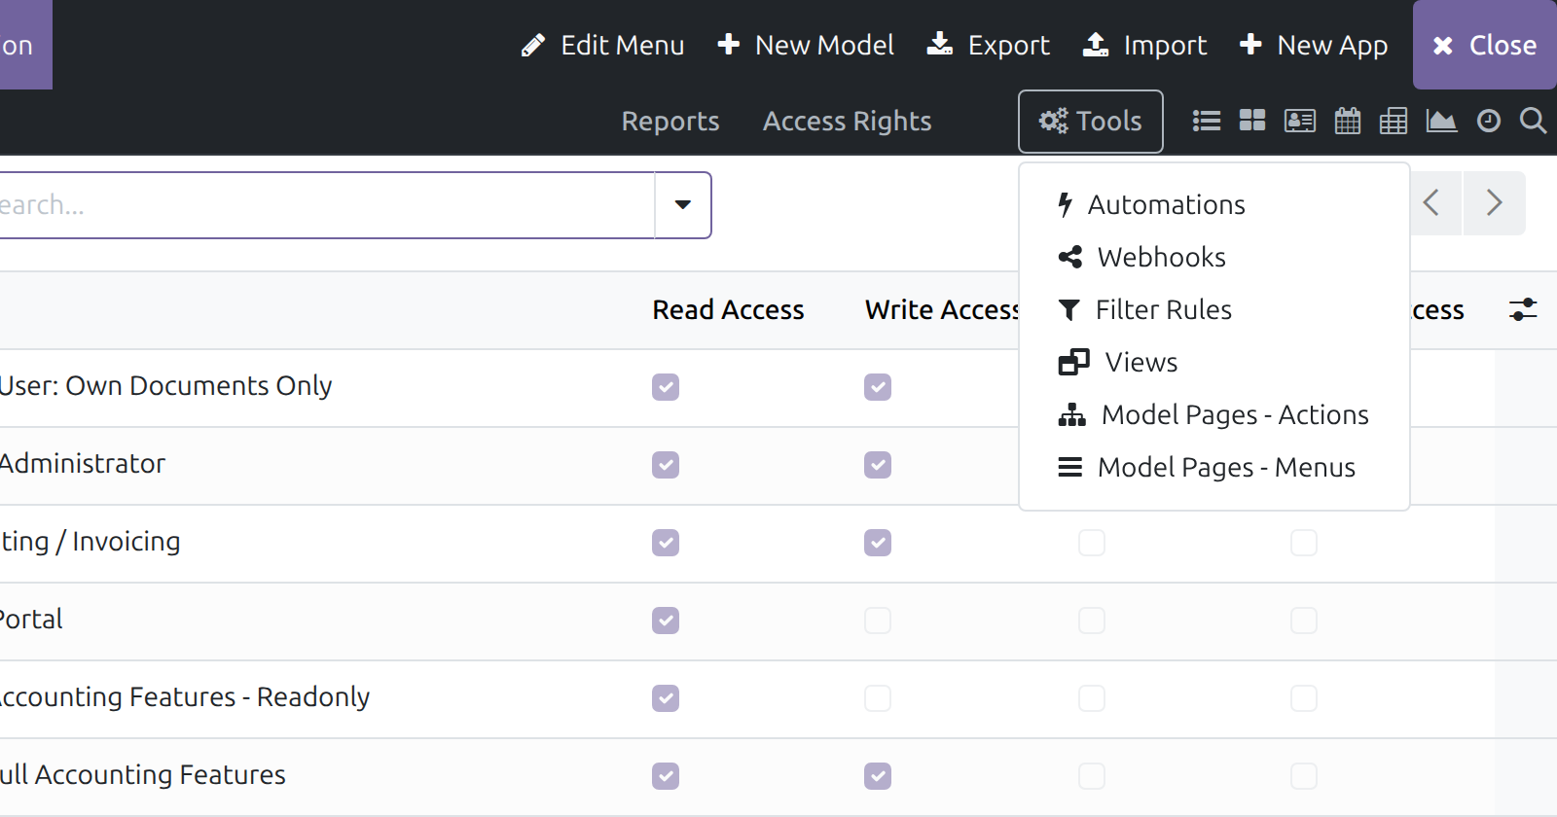Toggle Write Access for Full Accounting Features
This screenshot has width=1557, height=817.
tap(878, 776)
